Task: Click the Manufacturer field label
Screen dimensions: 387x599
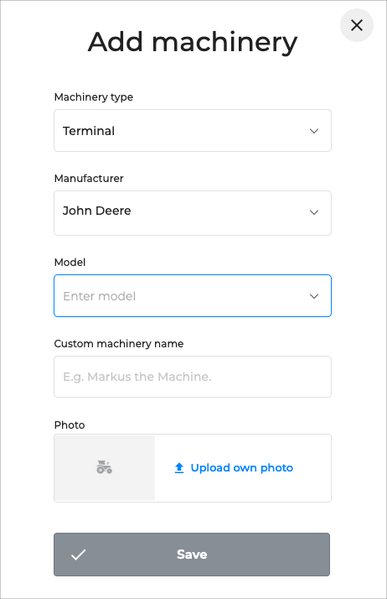Action: point(89,179)
